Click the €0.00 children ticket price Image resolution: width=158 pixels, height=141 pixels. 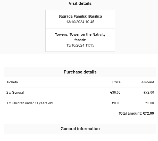coord(116,103)
